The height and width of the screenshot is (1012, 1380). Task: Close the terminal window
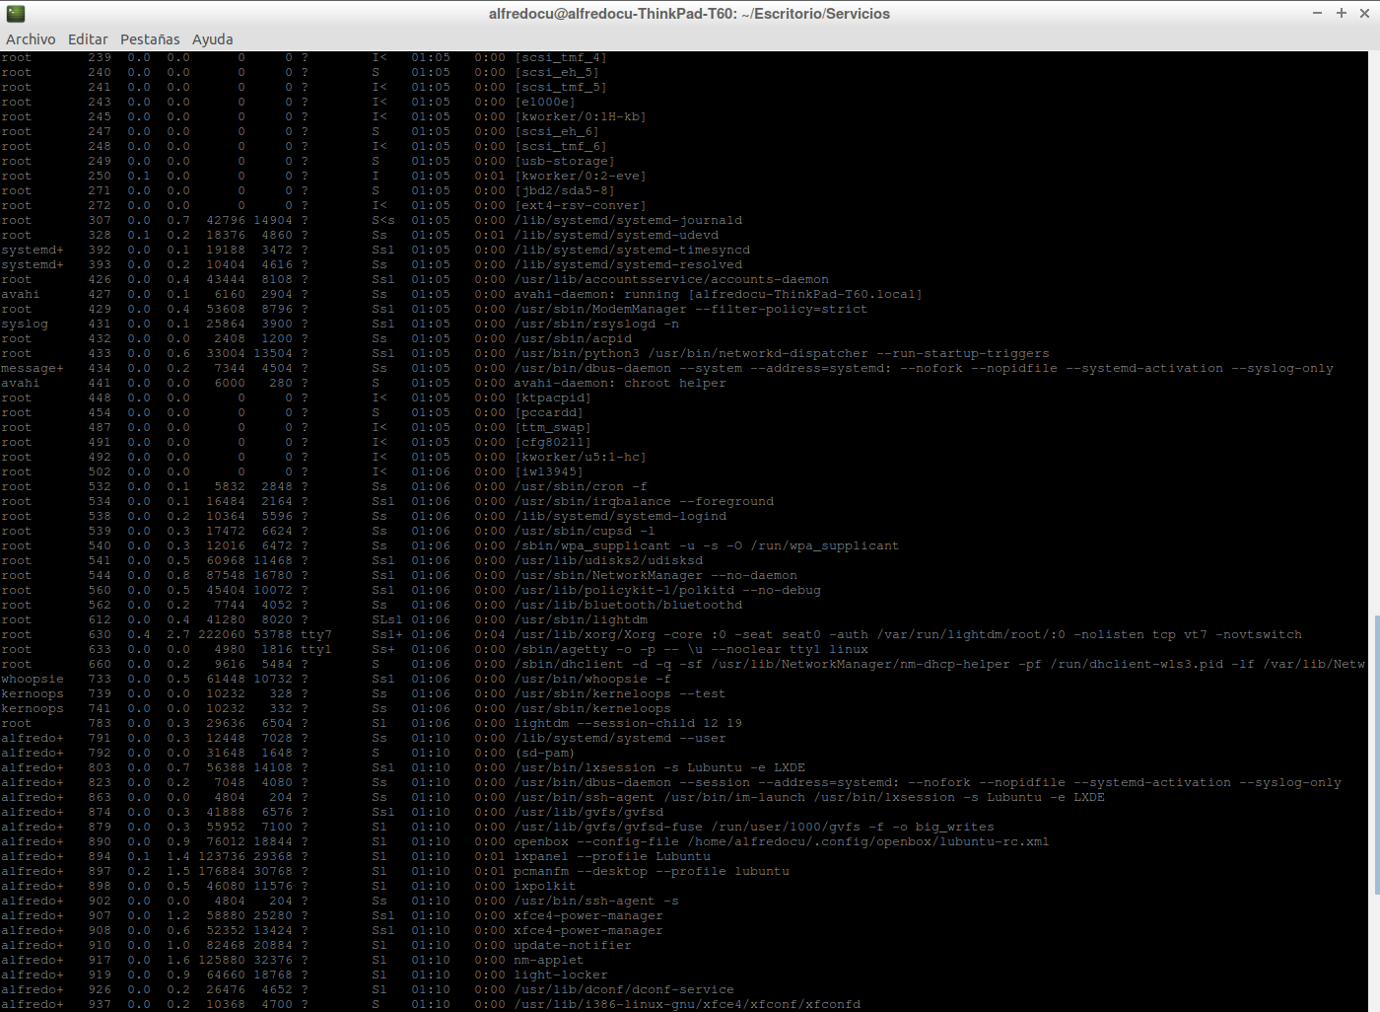(x=1364, y=13)
